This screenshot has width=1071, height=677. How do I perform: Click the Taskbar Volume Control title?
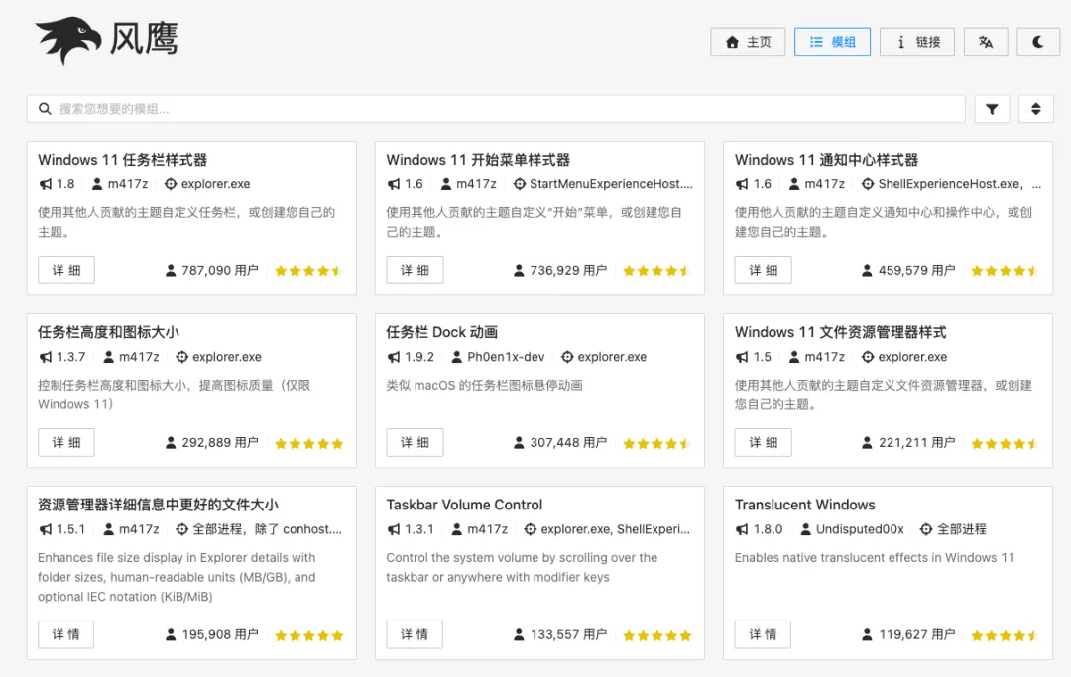pos(464,505)
